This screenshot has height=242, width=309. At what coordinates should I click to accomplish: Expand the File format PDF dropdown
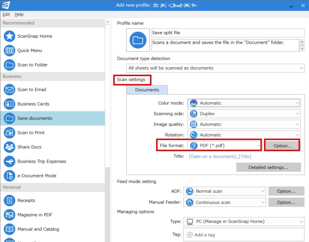point(225,145)
